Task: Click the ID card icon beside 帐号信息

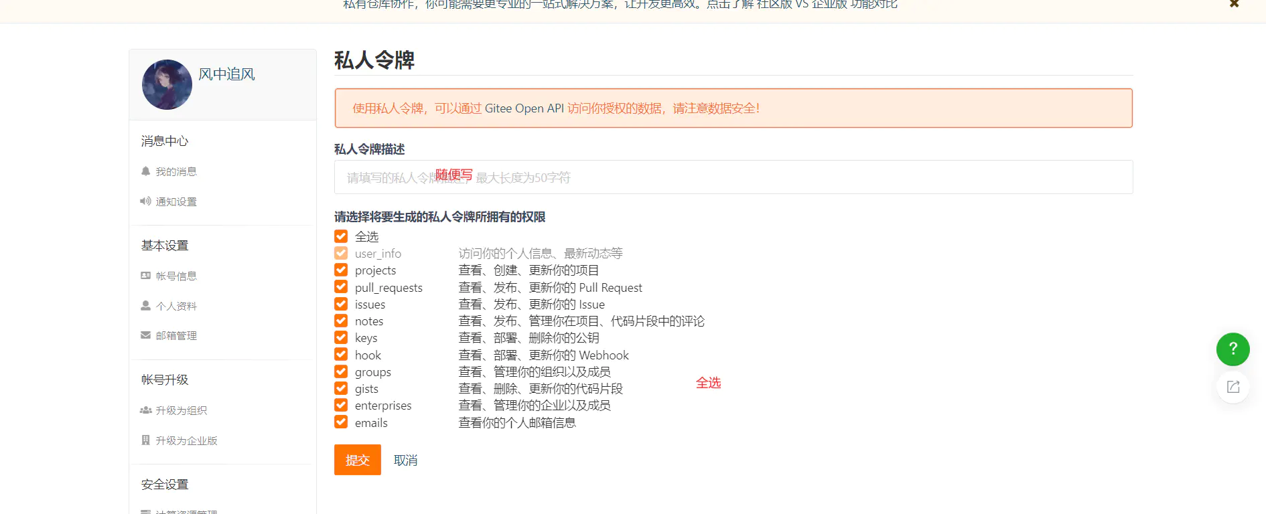Action: [x=145, y=276]
